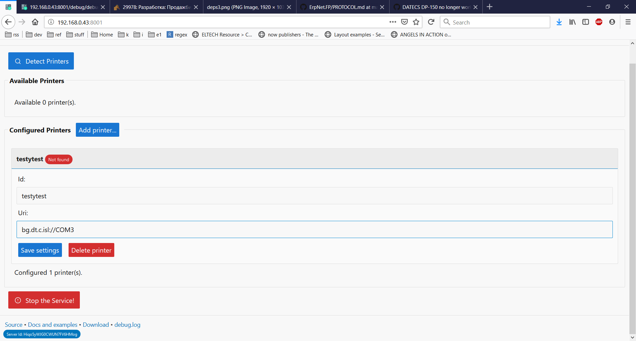The height and width of the screenshot is (341, 636).
Task: Open the Firefox hamburger menu
Action: (x=628, y=22)
